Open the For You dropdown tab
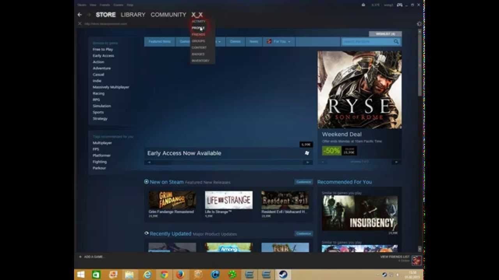This screenshot has height=280, width=499. (x=279, y=42)
